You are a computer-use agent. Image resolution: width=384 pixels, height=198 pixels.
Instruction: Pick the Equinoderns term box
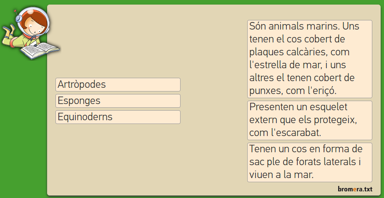(x=118, y=117)
